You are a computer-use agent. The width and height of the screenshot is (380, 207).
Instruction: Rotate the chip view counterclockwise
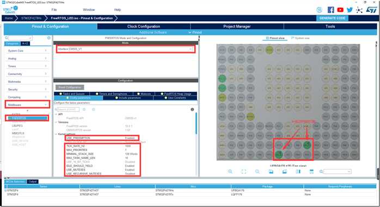click(x=285, y=172)
